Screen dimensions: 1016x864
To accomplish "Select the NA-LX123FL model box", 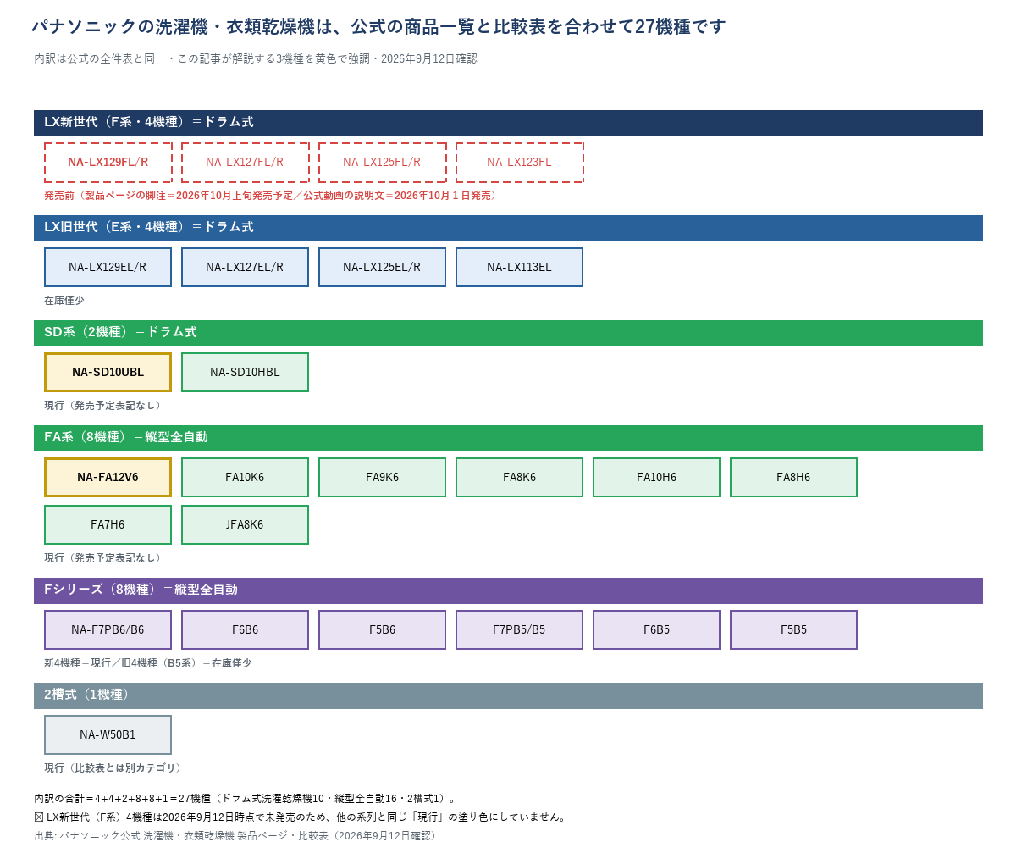I will click(x=520, y=163).
